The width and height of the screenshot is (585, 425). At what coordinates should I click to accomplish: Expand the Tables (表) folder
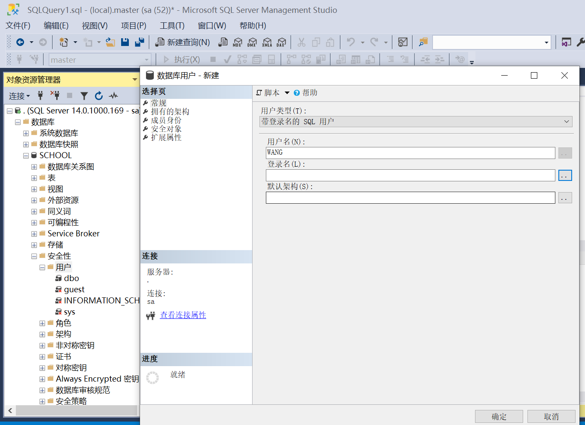pyautogui.click(x=34, y=178)
